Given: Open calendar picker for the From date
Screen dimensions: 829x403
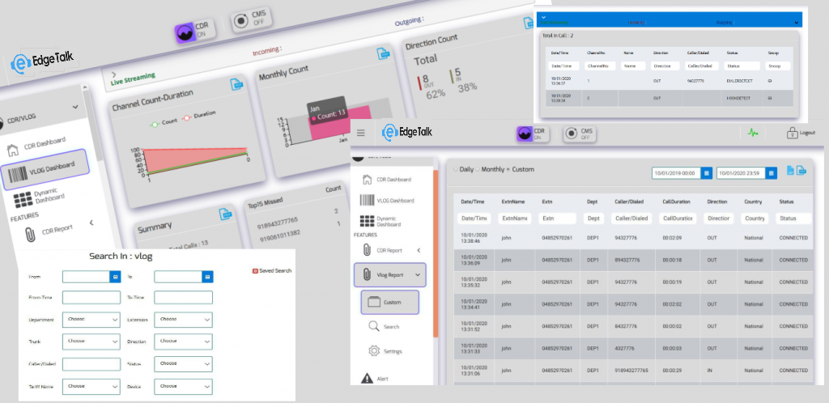Looking at the screenshot, I should pos(115,277).
